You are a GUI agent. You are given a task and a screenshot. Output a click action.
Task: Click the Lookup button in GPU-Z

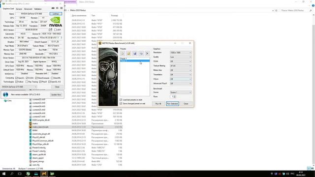(x=56, y=14)
